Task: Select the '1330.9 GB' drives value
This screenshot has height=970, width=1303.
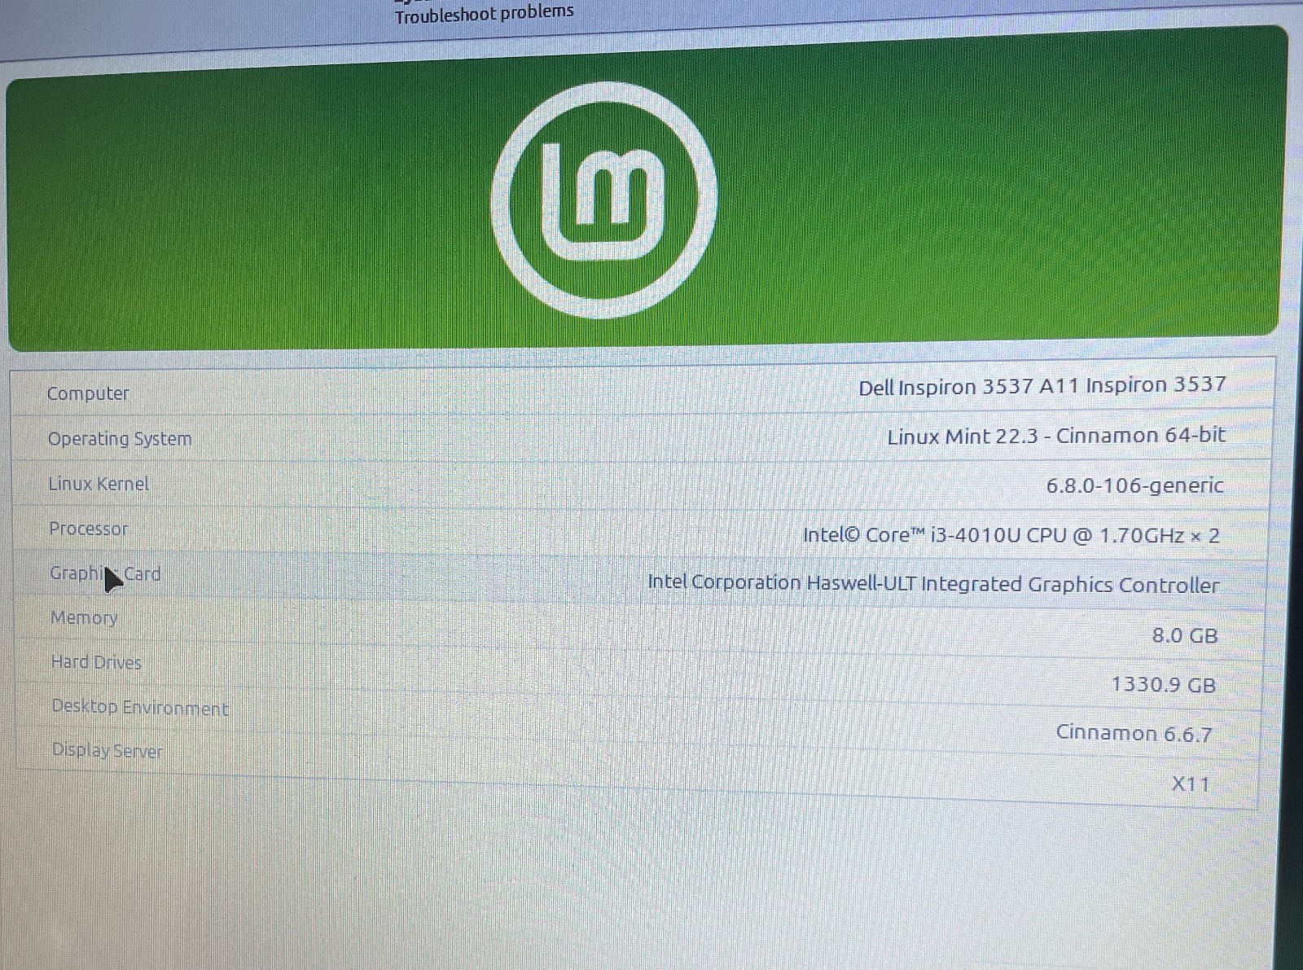Action: [x=1164, y=684]
